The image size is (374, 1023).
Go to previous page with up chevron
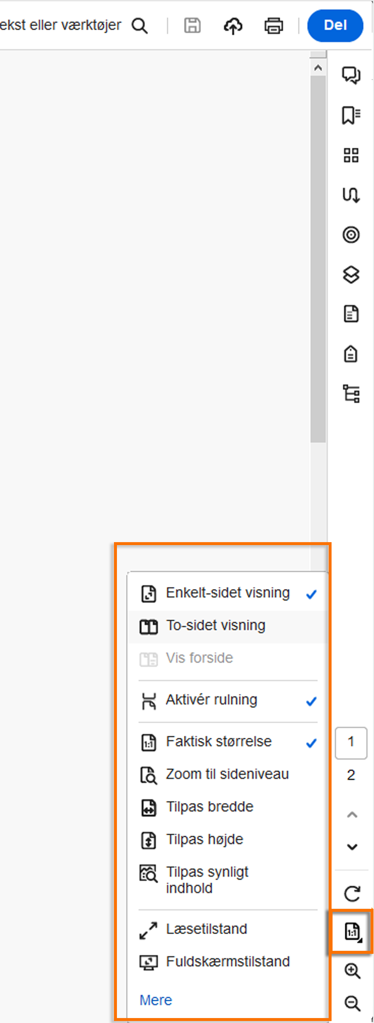coord(352,815)
